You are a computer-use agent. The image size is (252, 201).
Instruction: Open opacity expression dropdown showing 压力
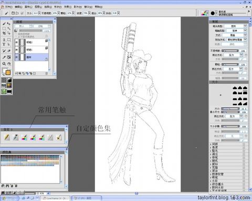point(233,55)
